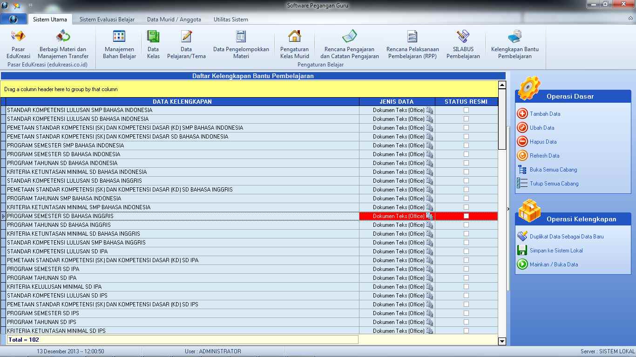This screenshot has width=636, height=357.
Task: Toggle Status Resmi for PROGRAM SEMESTER SD IPS
Action: pyautogui.click(x=466, y=313)
